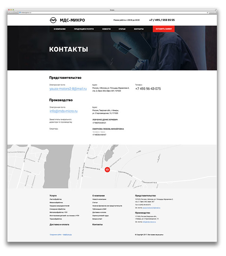Click the Статьи footer link
The height and width of the screenshot is (256, 226).
click(95, 202)
